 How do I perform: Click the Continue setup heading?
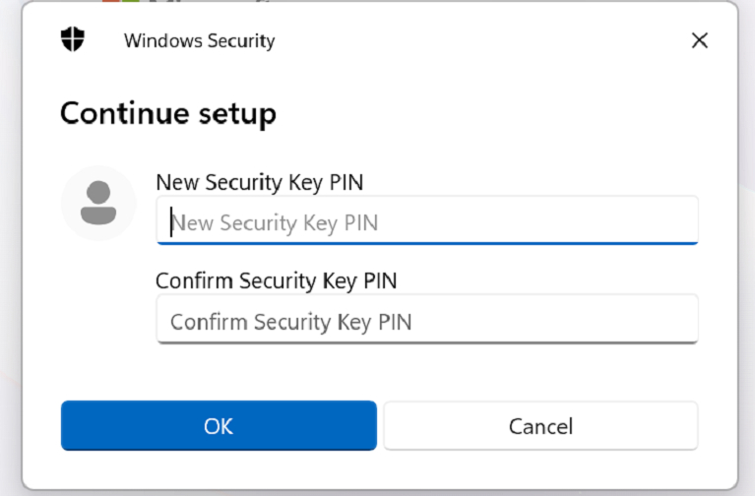point(168,113)
